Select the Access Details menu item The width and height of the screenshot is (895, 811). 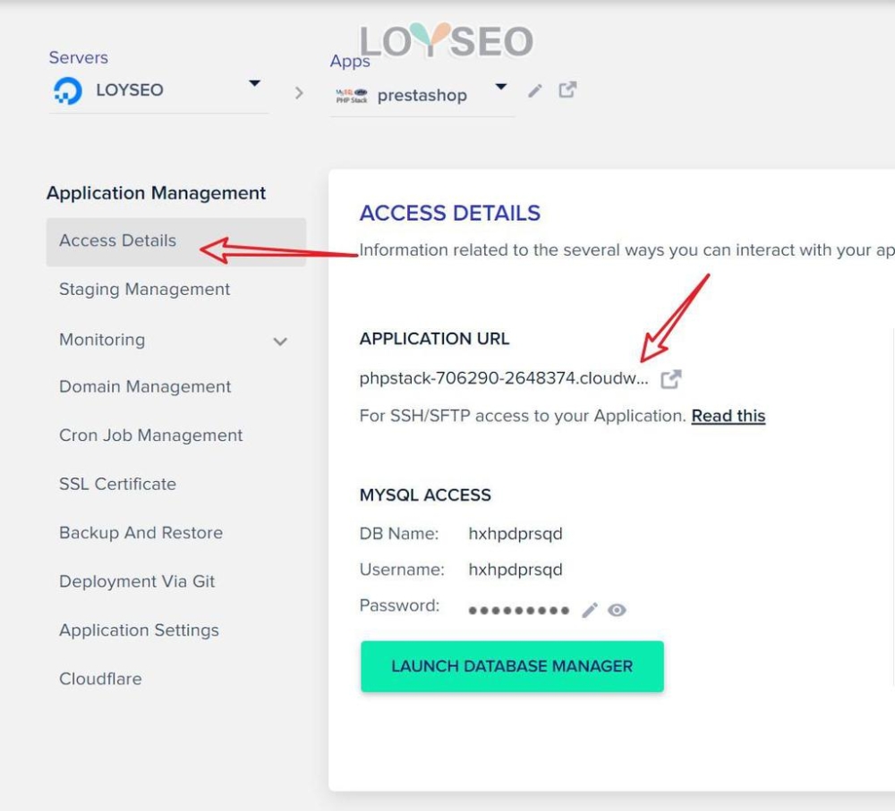[175, 241]
